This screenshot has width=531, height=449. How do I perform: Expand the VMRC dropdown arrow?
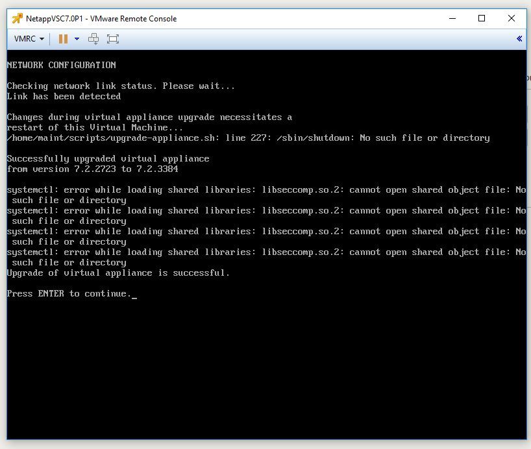(42, 39)
